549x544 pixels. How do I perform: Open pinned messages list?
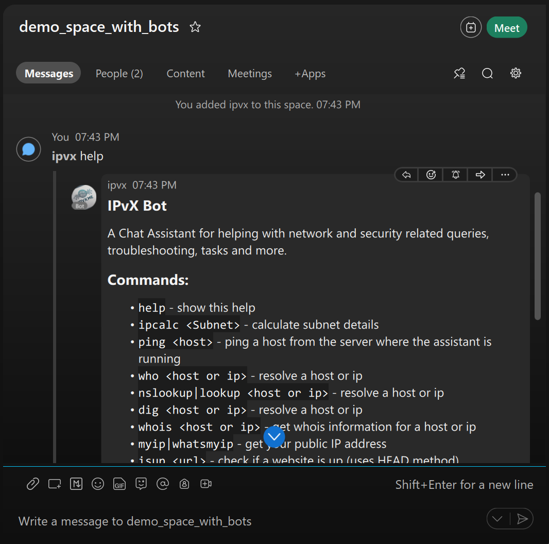coord(459,74)
